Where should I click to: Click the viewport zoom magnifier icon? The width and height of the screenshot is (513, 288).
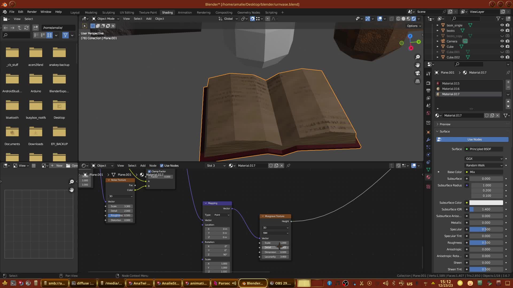coord(418,57)
